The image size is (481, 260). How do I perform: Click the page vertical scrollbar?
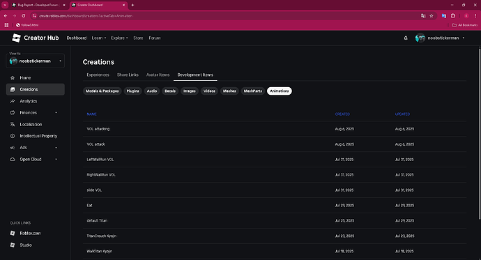coord(480,133)
